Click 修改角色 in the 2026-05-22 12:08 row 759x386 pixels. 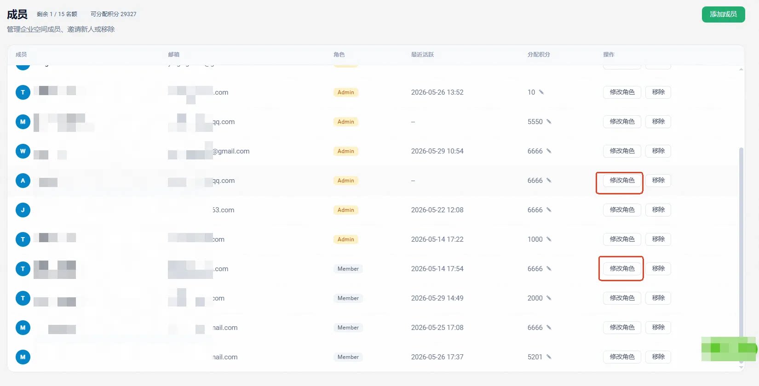pos(622,210)
